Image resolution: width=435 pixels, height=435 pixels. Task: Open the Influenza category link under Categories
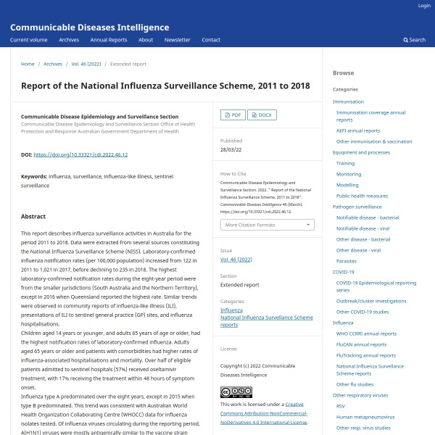[233, 310]
